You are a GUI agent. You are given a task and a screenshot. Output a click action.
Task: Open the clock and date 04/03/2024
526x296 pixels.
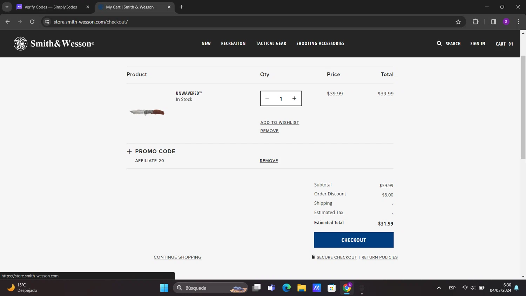click(x=500, y=288)
